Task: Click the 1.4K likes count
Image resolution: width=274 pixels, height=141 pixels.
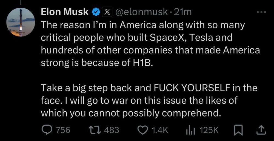Action: coord(159,130)
